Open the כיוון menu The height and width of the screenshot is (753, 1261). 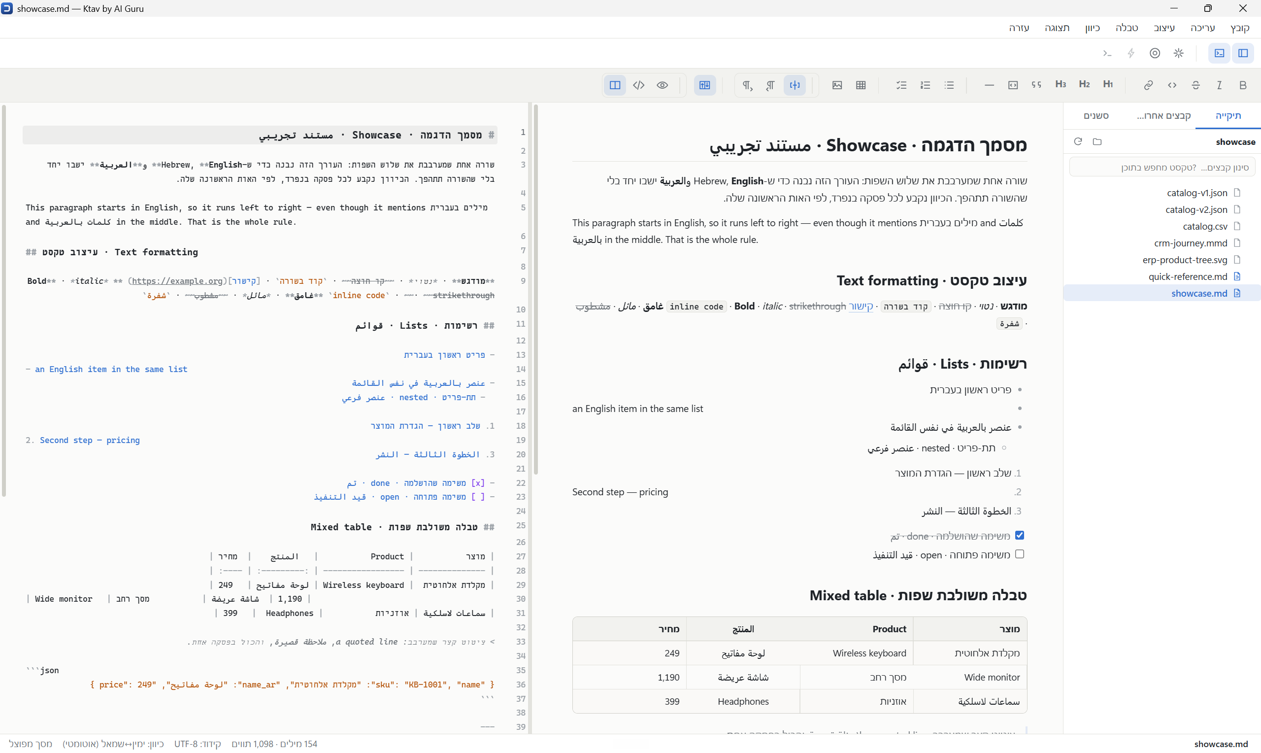[1092, 28]
